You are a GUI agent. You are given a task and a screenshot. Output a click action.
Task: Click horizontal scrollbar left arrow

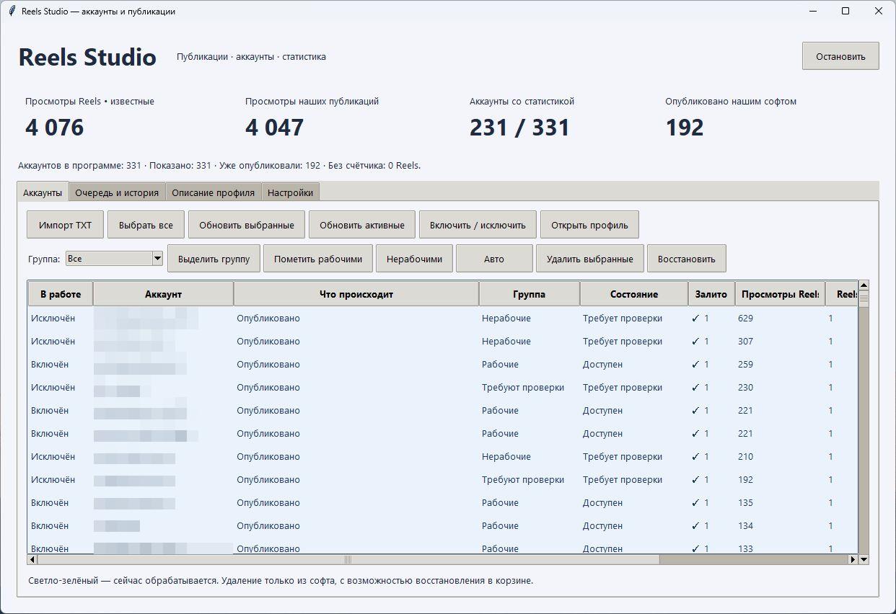point(32,559)
